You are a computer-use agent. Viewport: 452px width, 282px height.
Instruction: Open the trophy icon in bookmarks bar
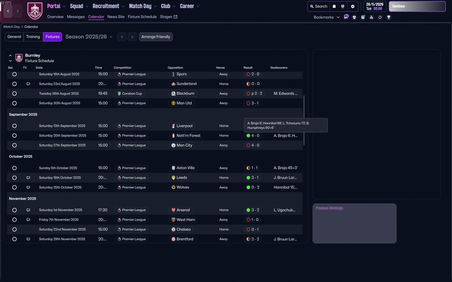click(x=389, y=17)
